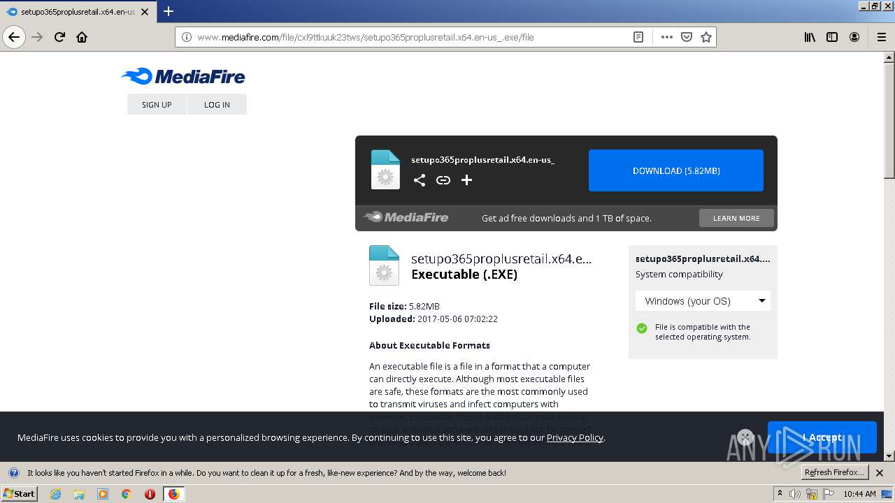This screenshot has height=503, width=895.
Task: Click the file icon in dark download box
Action: pyautogui.click(x=385, y=170)
